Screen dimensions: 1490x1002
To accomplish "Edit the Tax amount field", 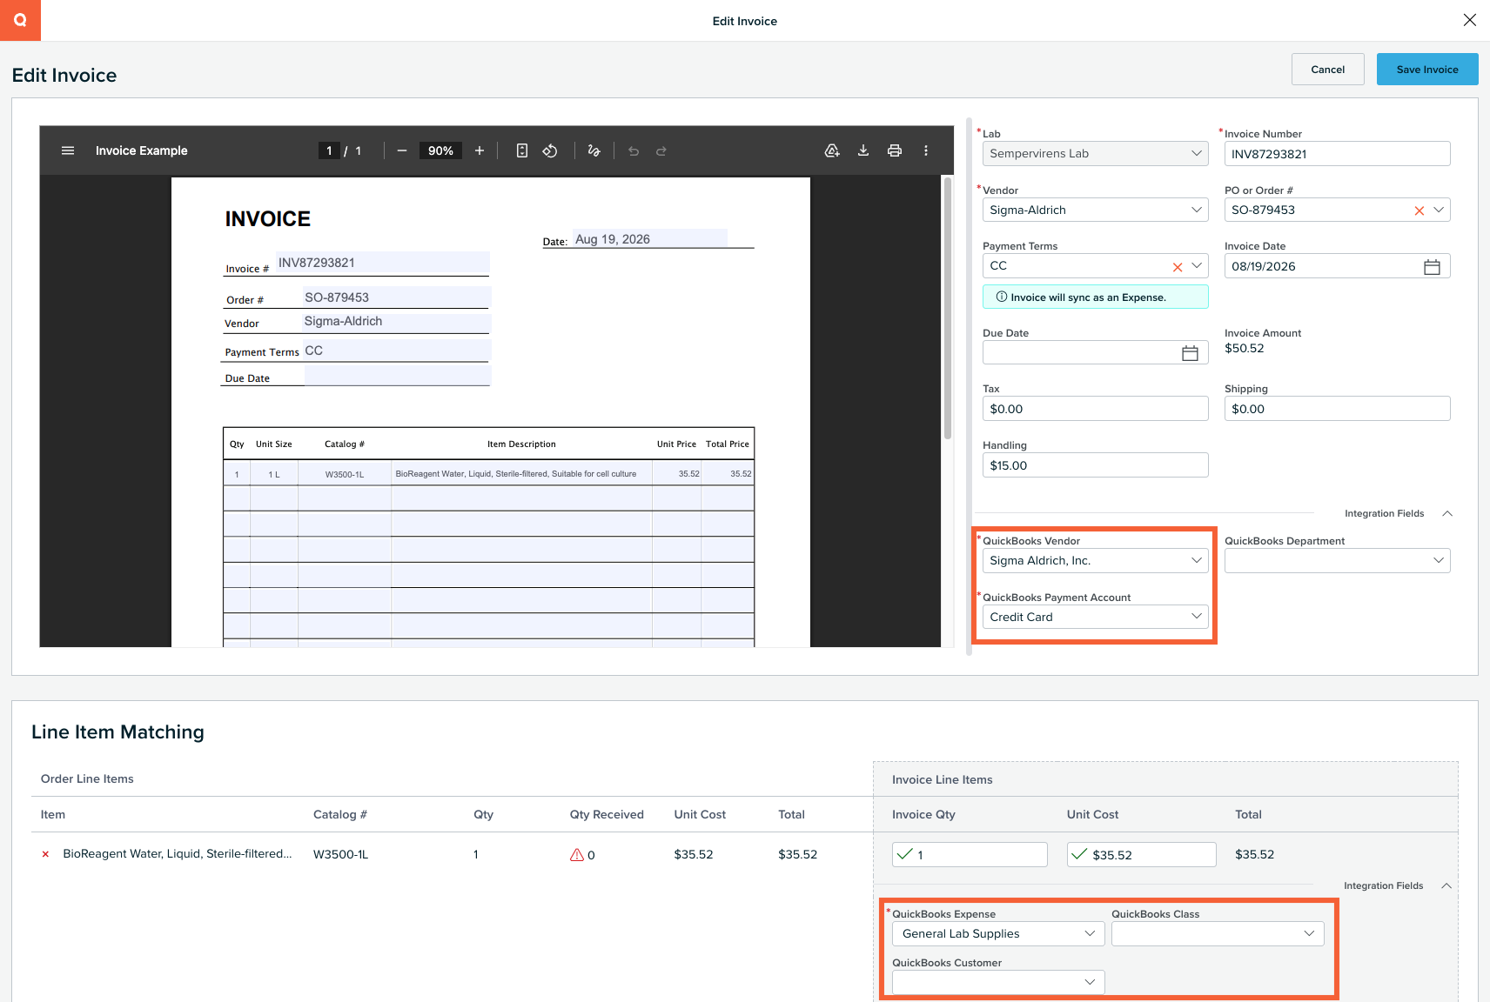I will [1095, 409].
